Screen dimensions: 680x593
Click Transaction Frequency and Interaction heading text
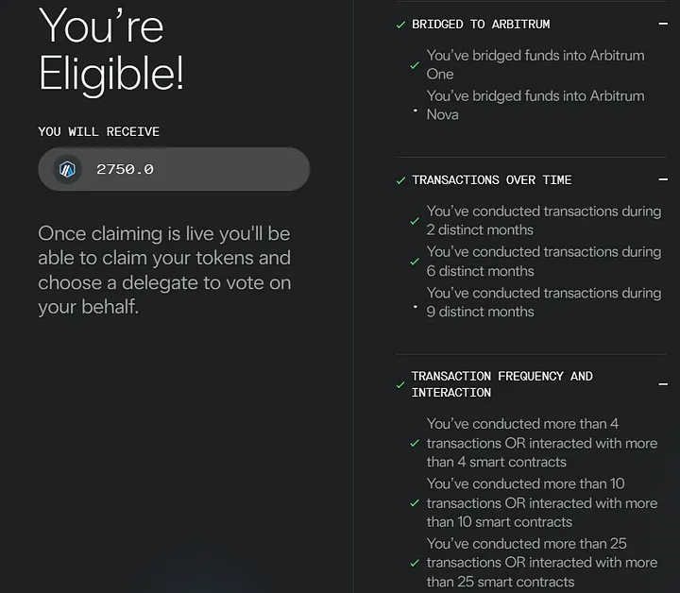pyautogui.click(x=502, y=384)
